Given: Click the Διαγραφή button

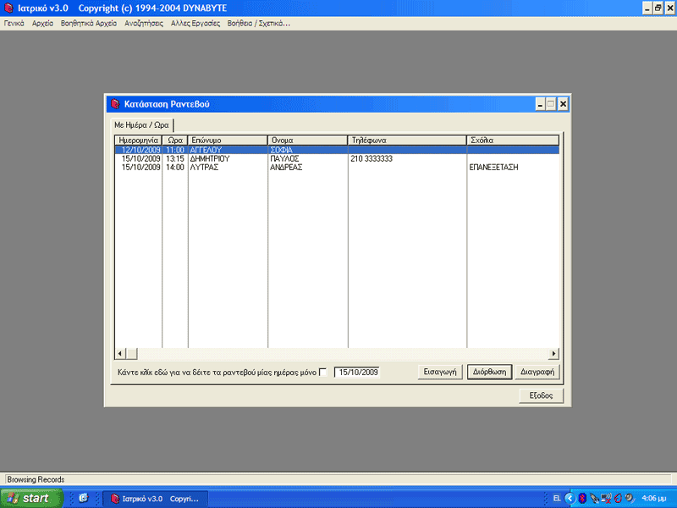Looking at the screenshot, I should 537,372.
